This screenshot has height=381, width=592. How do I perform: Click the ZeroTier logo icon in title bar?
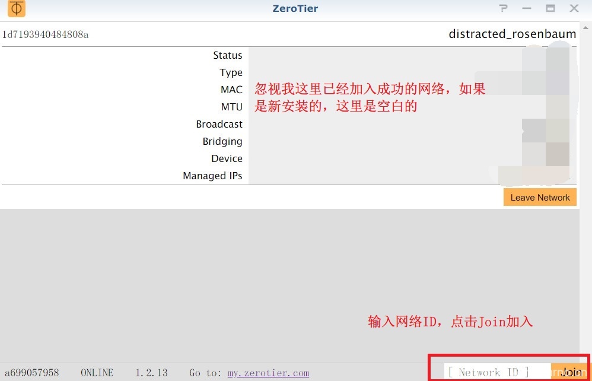tap(17, 9)
